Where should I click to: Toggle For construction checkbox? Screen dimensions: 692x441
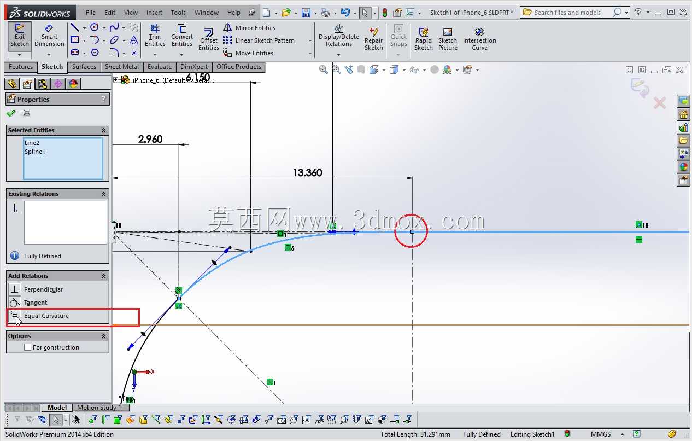click(x=28, y=347)
